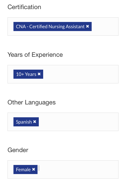Screen dimensions: 132x196
Task: Select the CNA - Certified Nursing Assistant tag text
Action: (50, 27)
